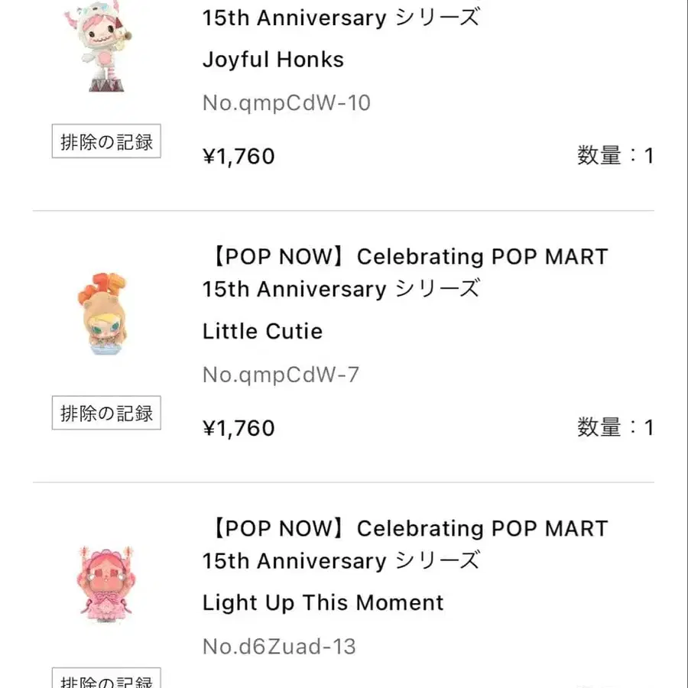Select the Joyful Honks product name
Viewport: 688px width, 688px height.
point(273,60)
